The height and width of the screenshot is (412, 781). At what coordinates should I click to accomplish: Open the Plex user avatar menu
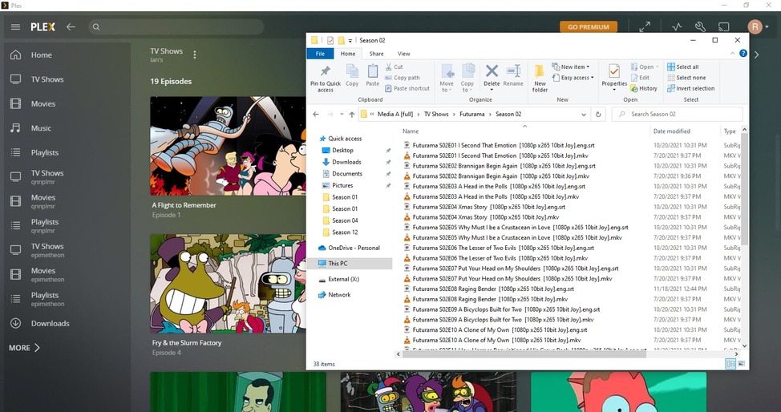coord(758,27)
